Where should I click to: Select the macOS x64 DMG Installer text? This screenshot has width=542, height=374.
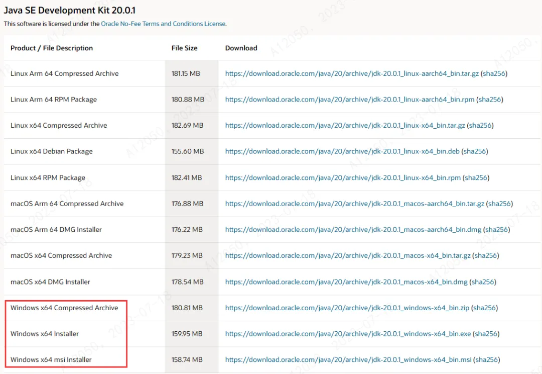coord(50,282)
